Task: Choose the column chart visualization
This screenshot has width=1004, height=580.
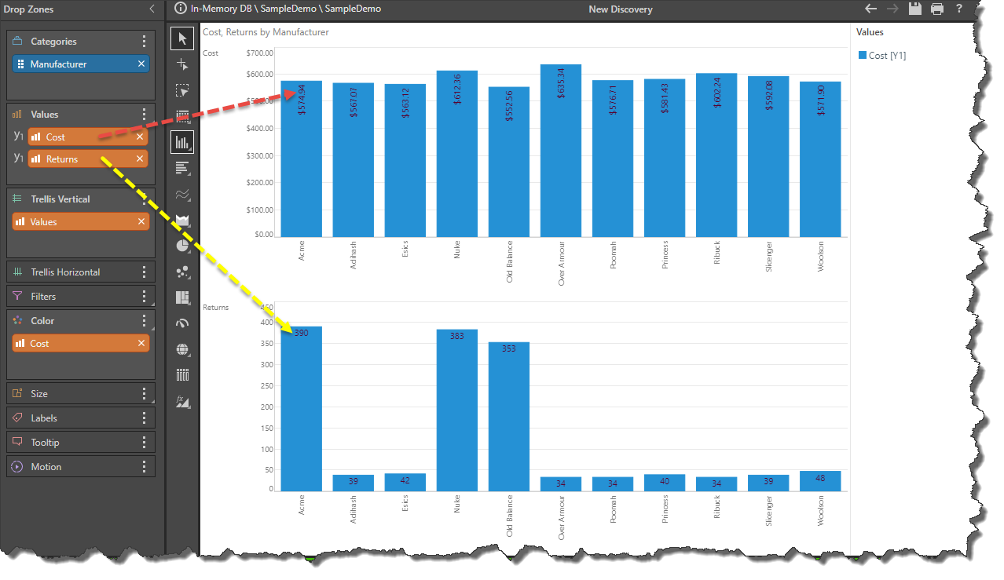Action: point(182,142)
